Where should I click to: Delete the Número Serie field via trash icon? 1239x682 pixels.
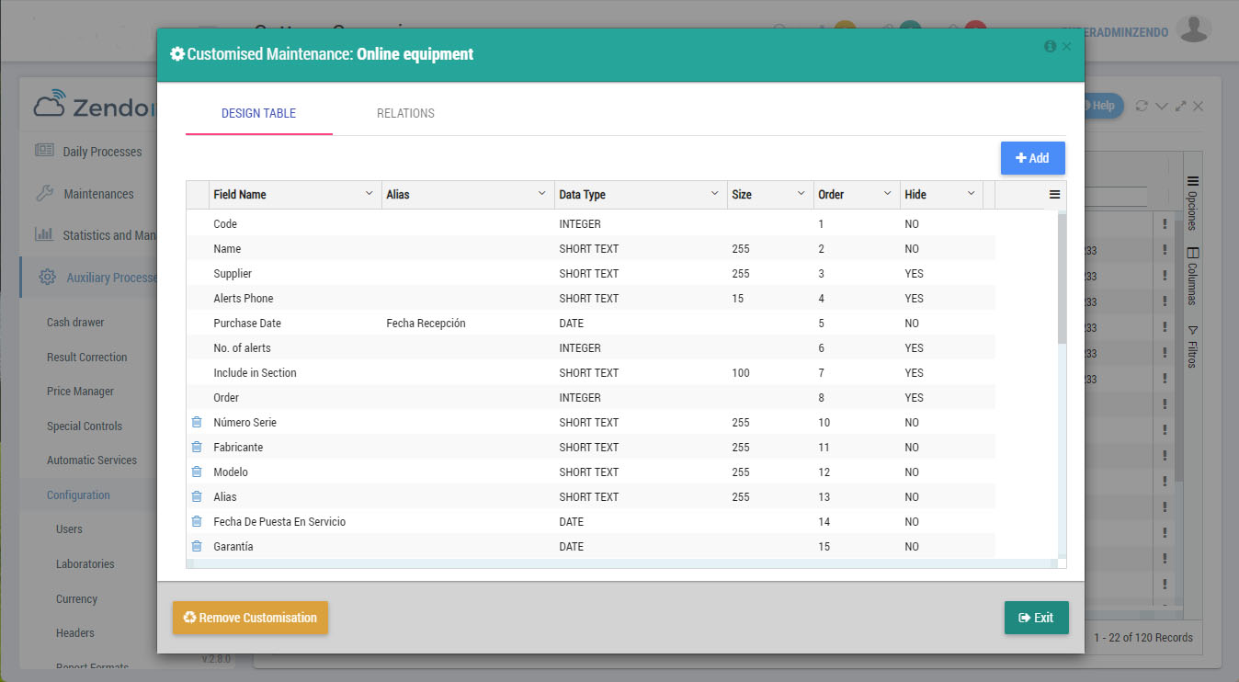pos(196,422)
